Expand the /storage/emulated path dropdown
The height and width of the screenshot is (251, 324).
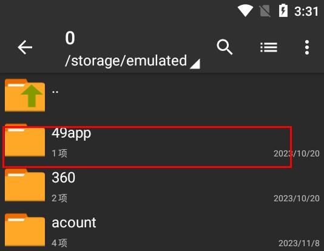tap(132, 61)
